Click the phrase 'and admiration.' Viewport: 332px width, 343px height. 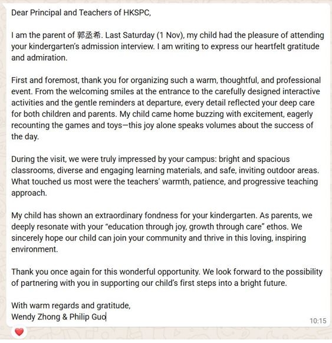pyautogui.click(x=40, y=58)
